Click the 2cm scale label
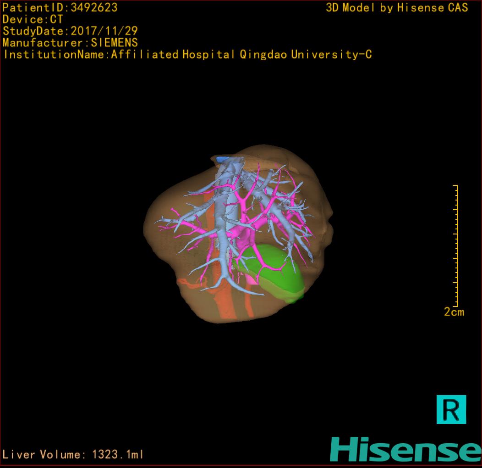482x468 pixels. 454,312
